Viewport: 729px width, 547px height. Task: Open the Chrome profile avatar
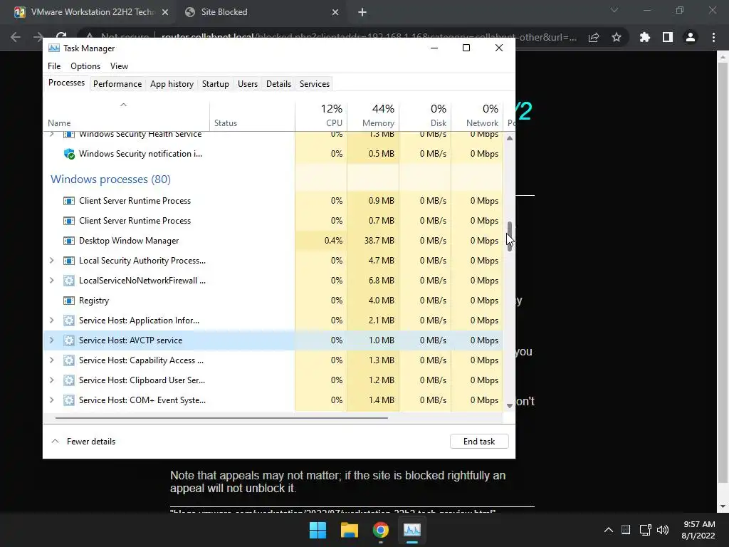(691, 37)
